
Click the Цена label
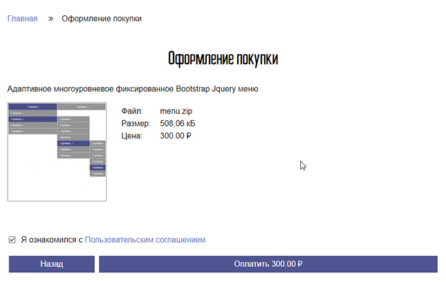click(x=131, y=137)
